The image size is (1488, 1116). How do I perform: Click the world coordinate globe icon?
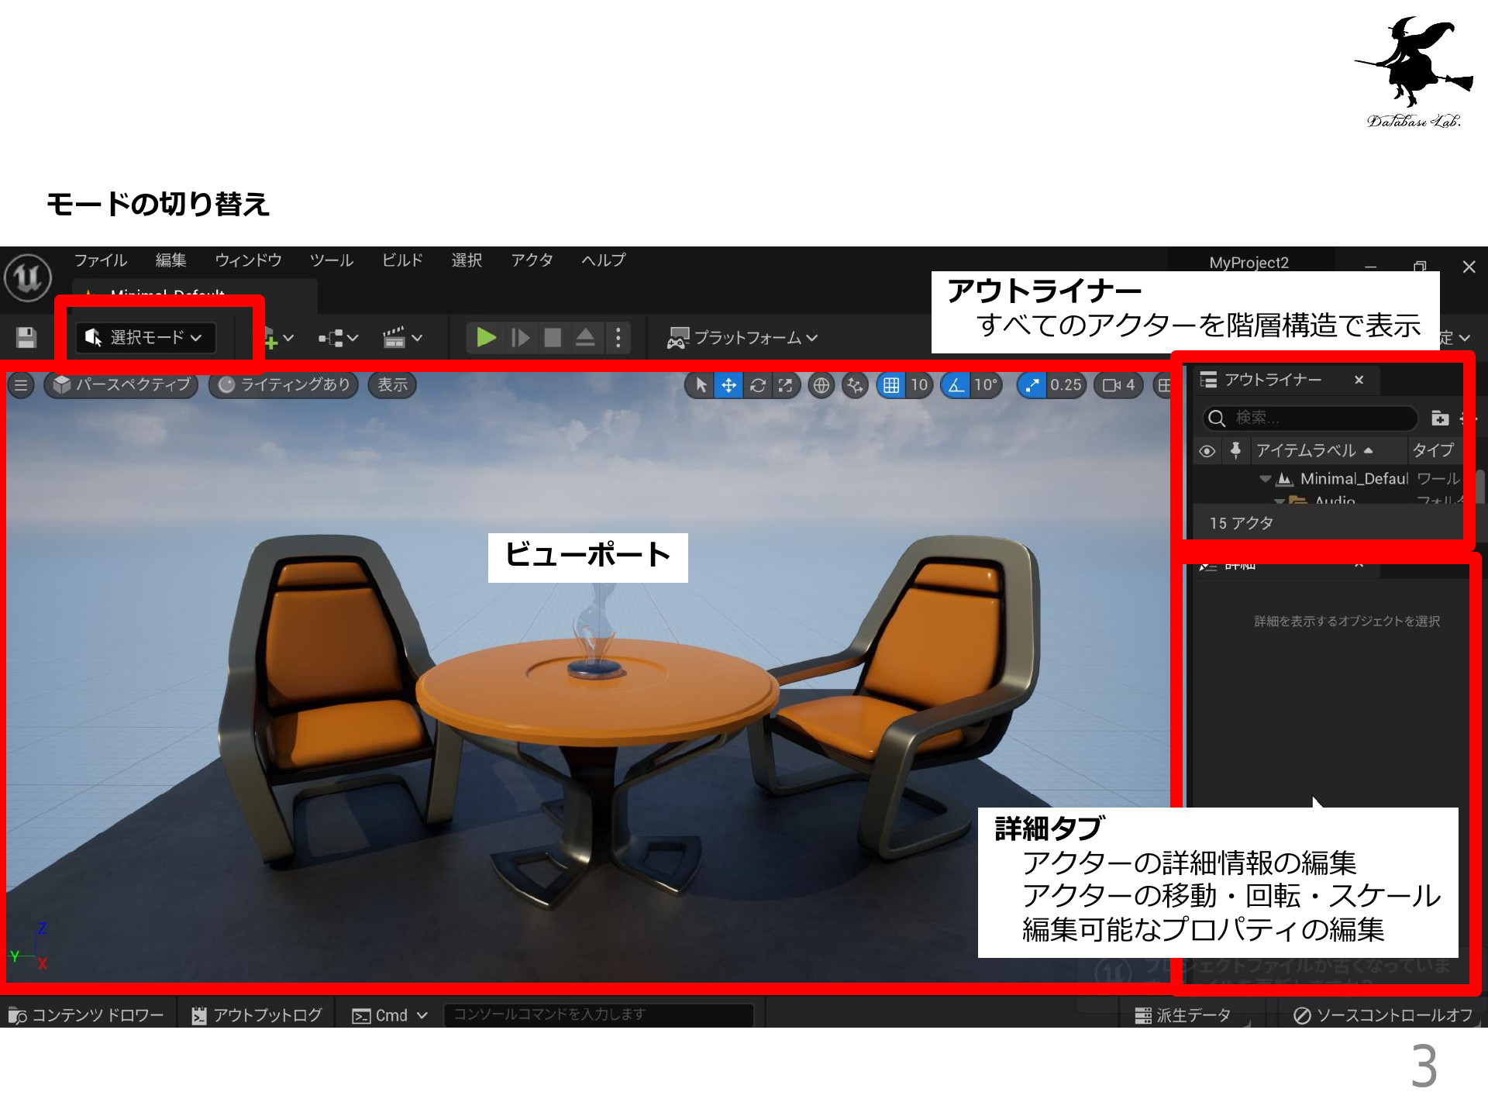pos(821,385)
